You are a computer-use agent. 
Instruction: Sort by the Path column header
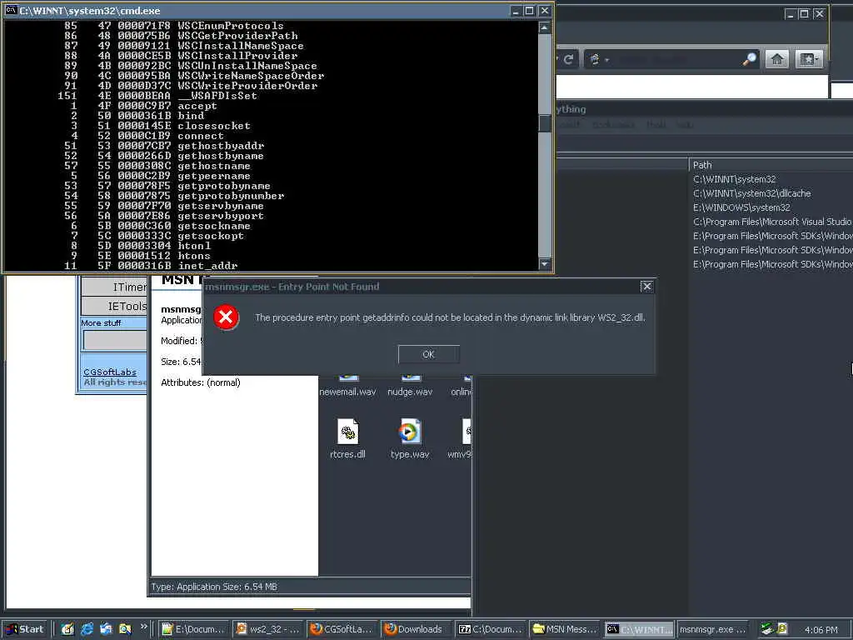pyautogui.click(x=702, y=165)
